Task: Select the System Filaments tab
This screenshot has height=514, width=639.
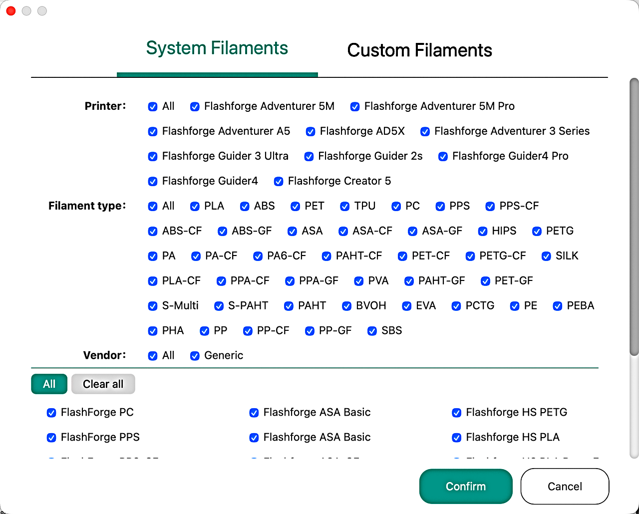Action: click(217, 48)
